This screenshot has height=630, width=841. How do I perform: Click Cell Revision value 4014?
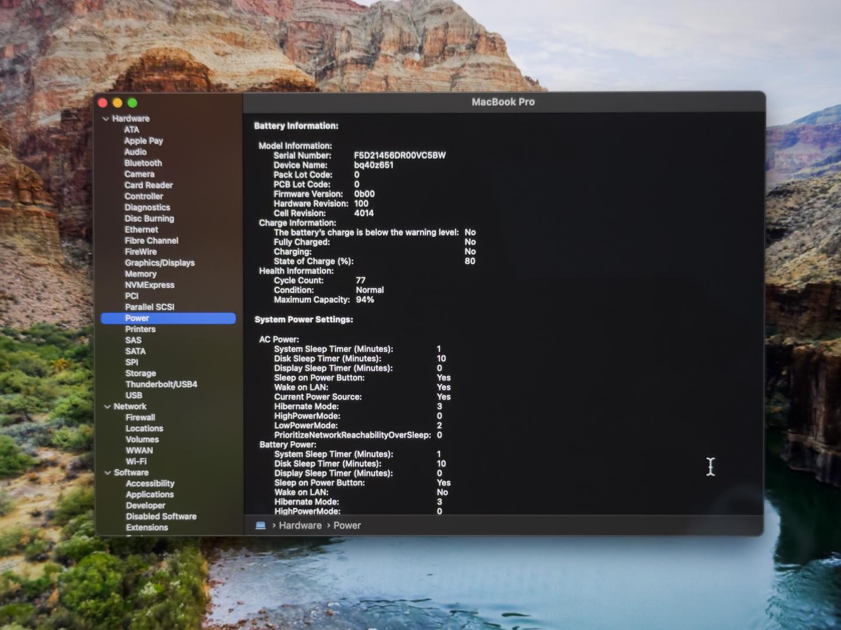364,213
